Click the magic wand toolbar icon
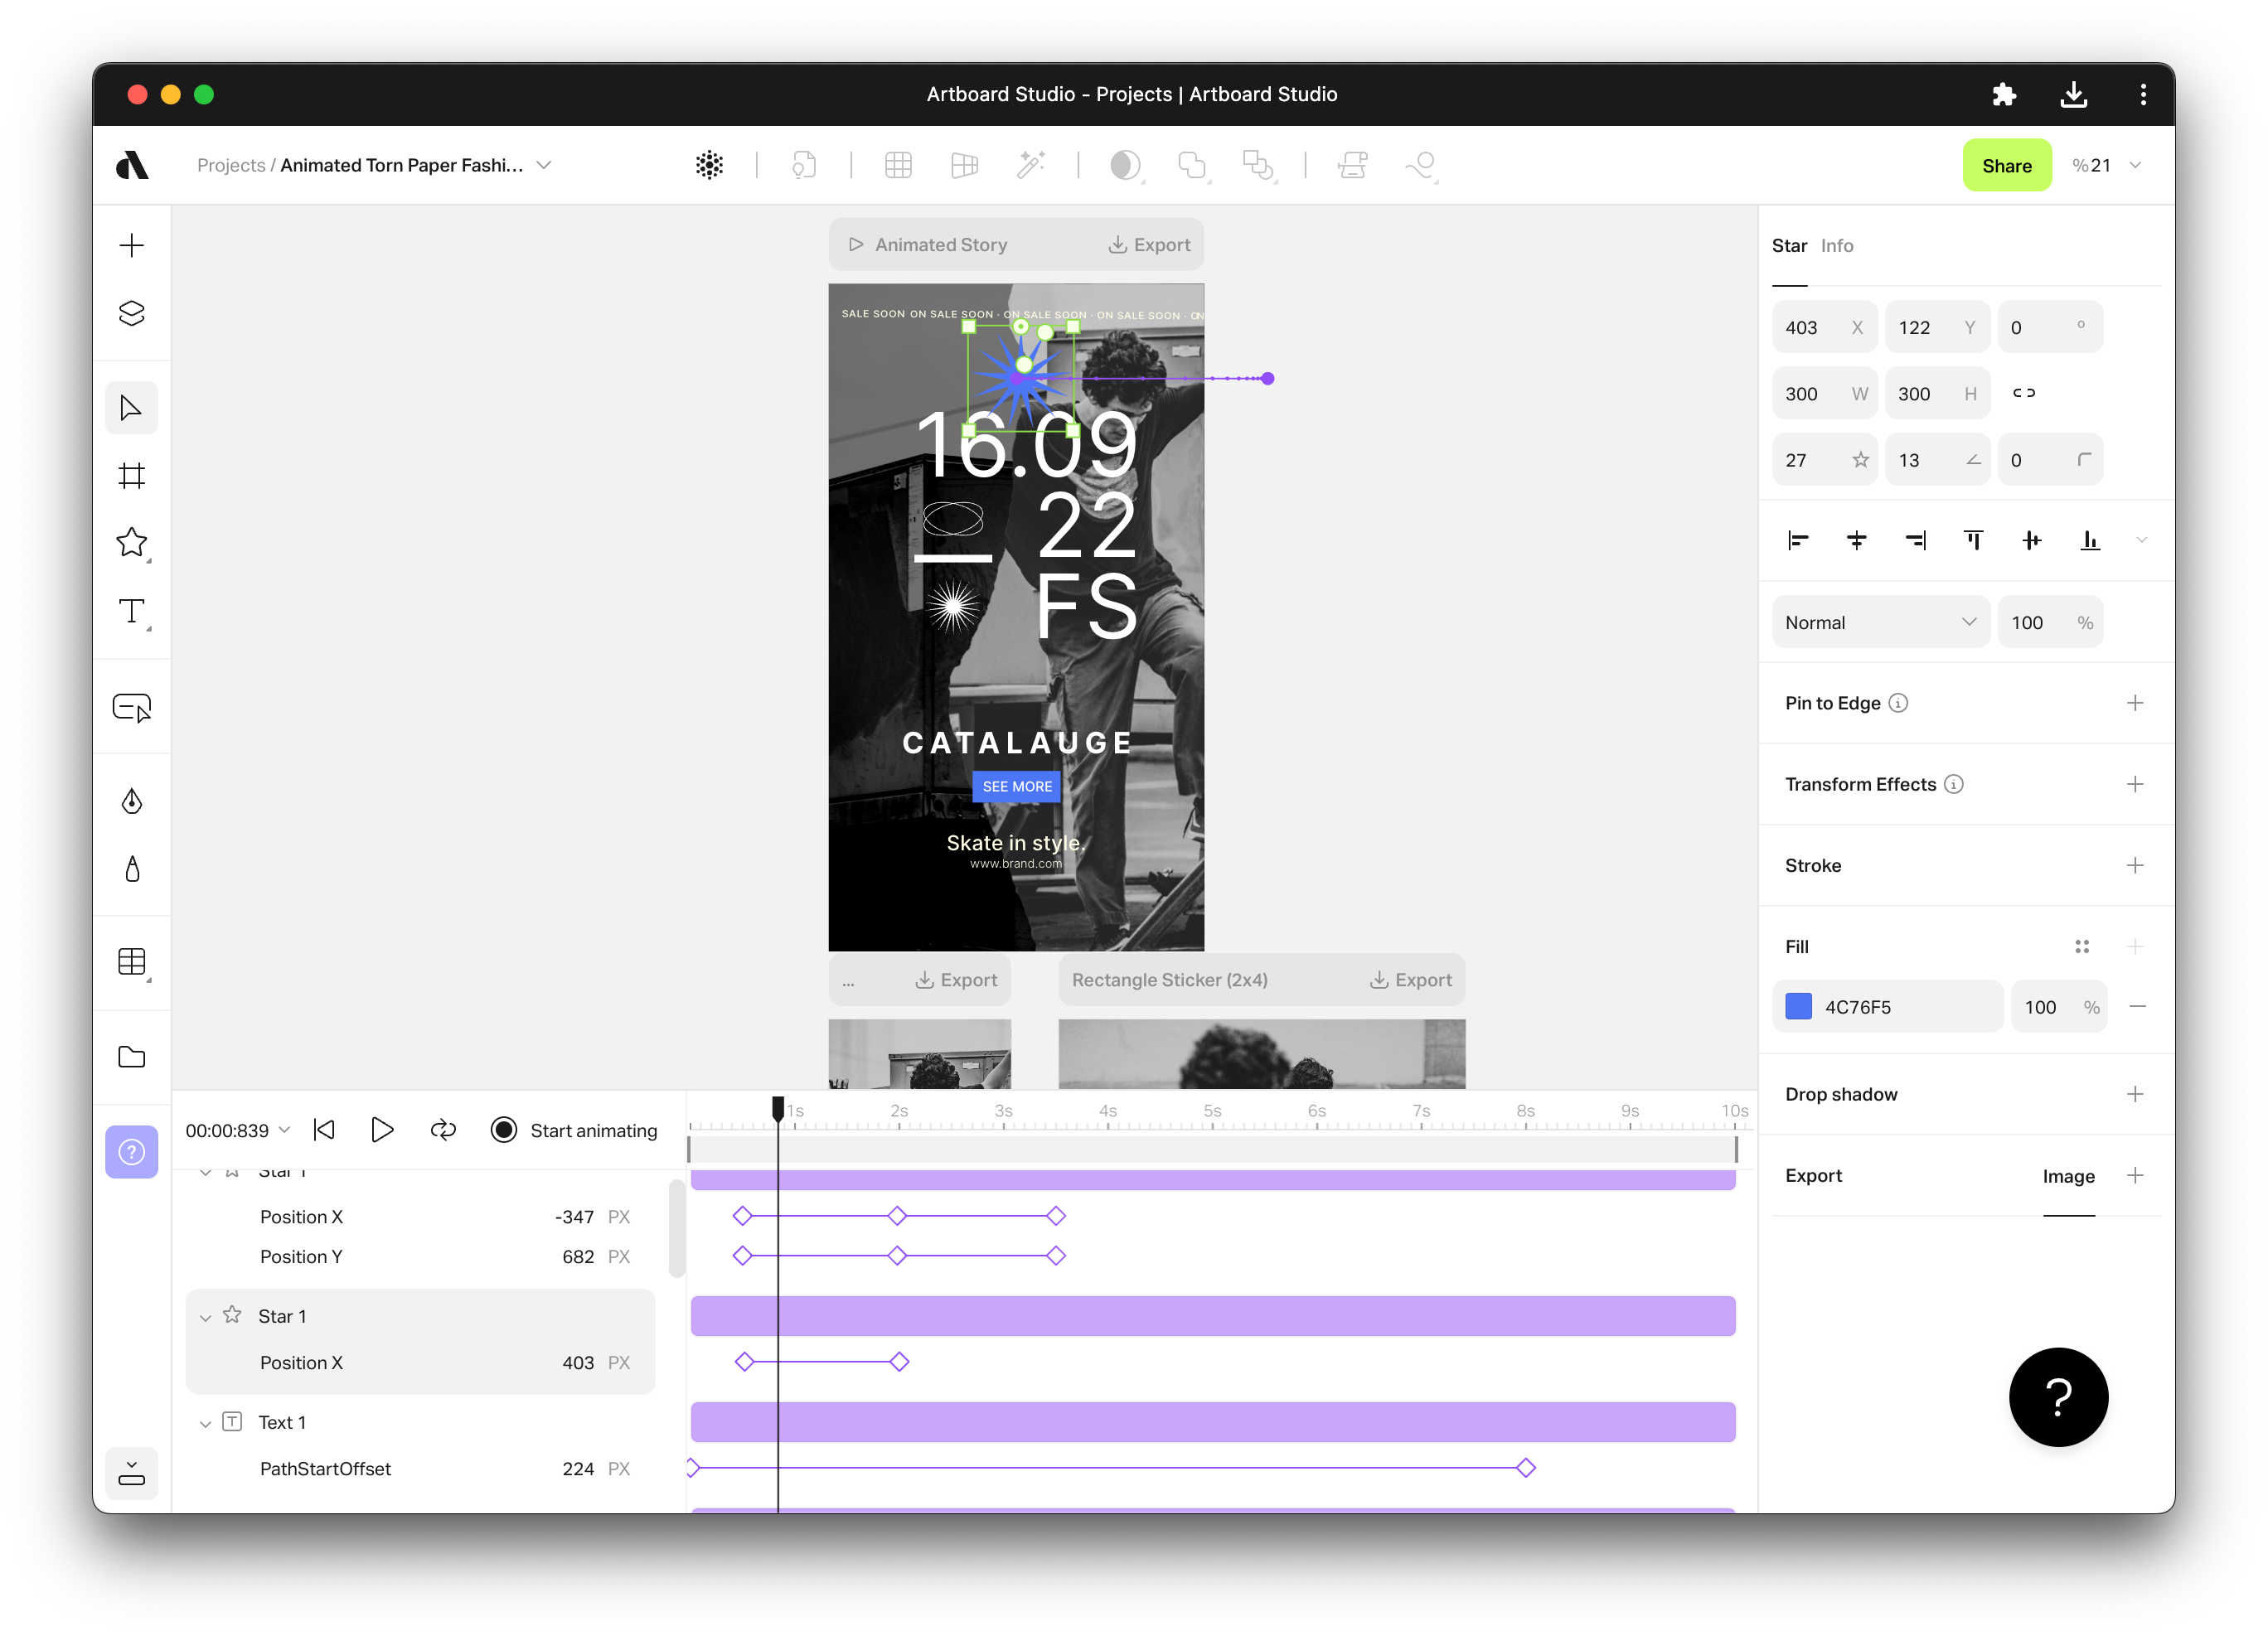This screenshot has width=2268, height=1636. coord(1031,165)
